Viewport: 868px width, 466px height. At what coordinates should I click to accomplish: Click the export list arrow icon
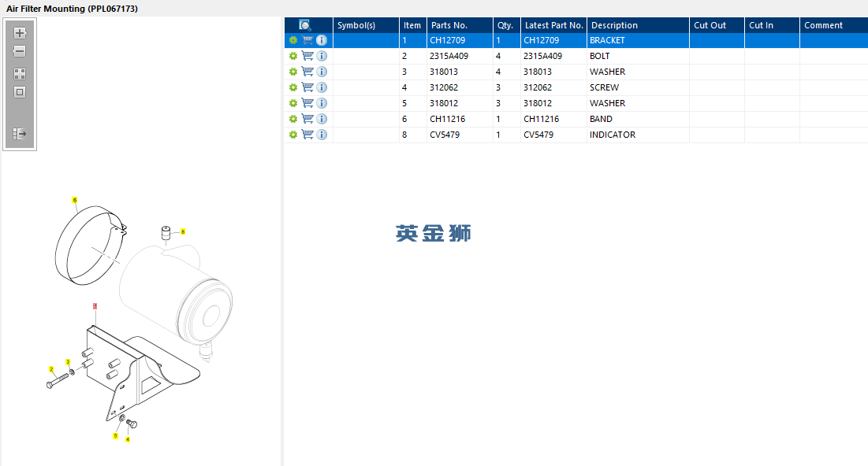(20, 134)
